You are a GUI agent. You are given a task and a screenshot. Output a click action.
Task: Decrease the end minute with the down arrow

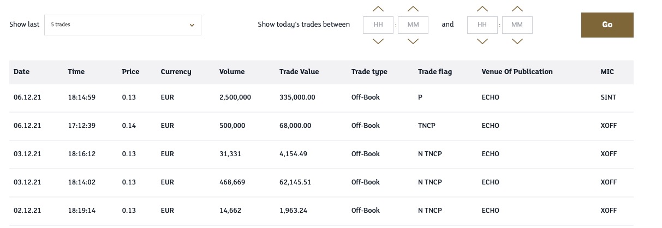tap(517, 41)
